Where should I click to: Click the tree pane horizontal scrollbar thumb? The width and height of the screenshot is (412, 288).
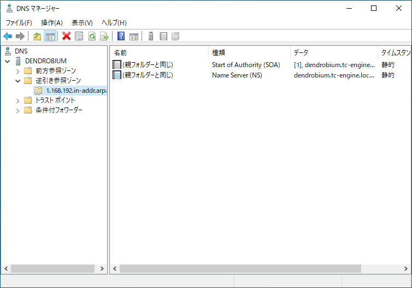coord(52,268)
